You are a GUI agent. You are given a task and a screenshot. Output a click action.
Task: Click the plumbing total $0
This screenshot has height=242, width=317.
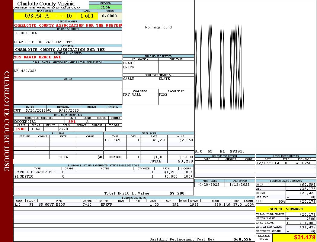pos(100,157)
